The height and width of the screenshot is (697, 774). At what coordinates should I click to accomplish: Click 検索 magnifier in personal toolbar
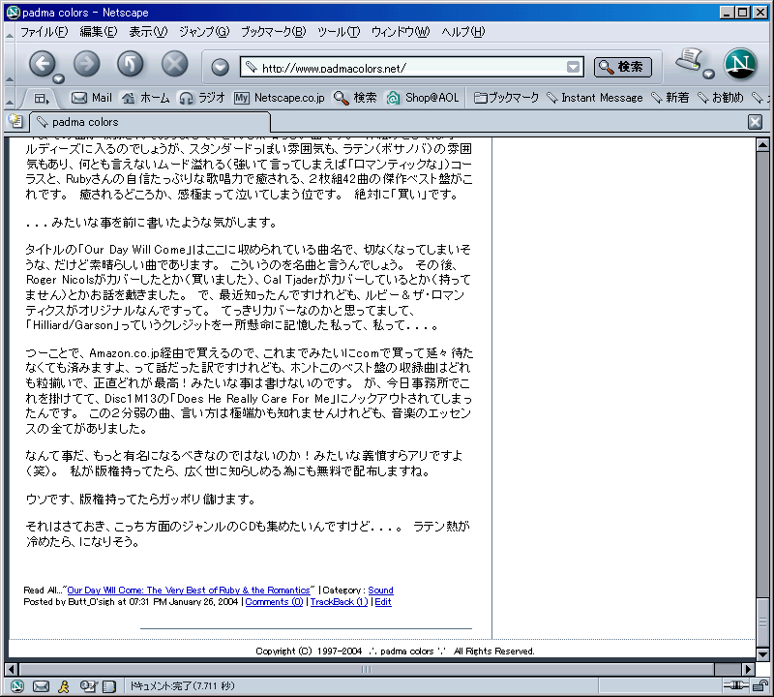coord(355,98)
